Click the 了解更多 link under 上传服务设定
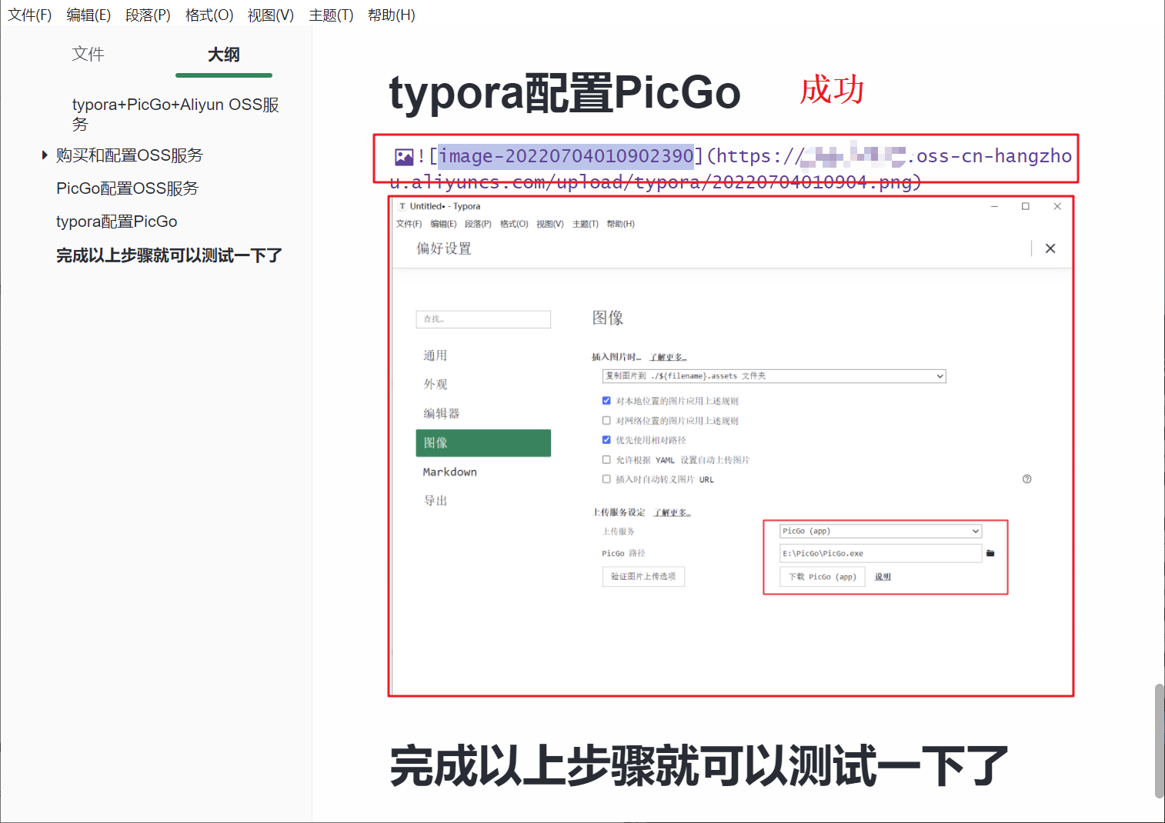The width and height of the screenshot is (1165, 823). 673,511
